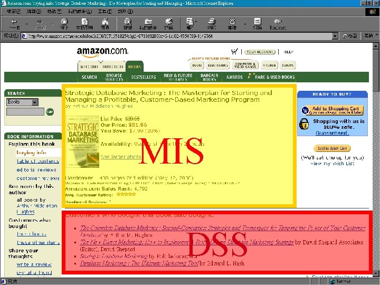Expand the Back button history dropdown
The height and width of the screenshot is (285, 380).
click(x=27, y=24)
